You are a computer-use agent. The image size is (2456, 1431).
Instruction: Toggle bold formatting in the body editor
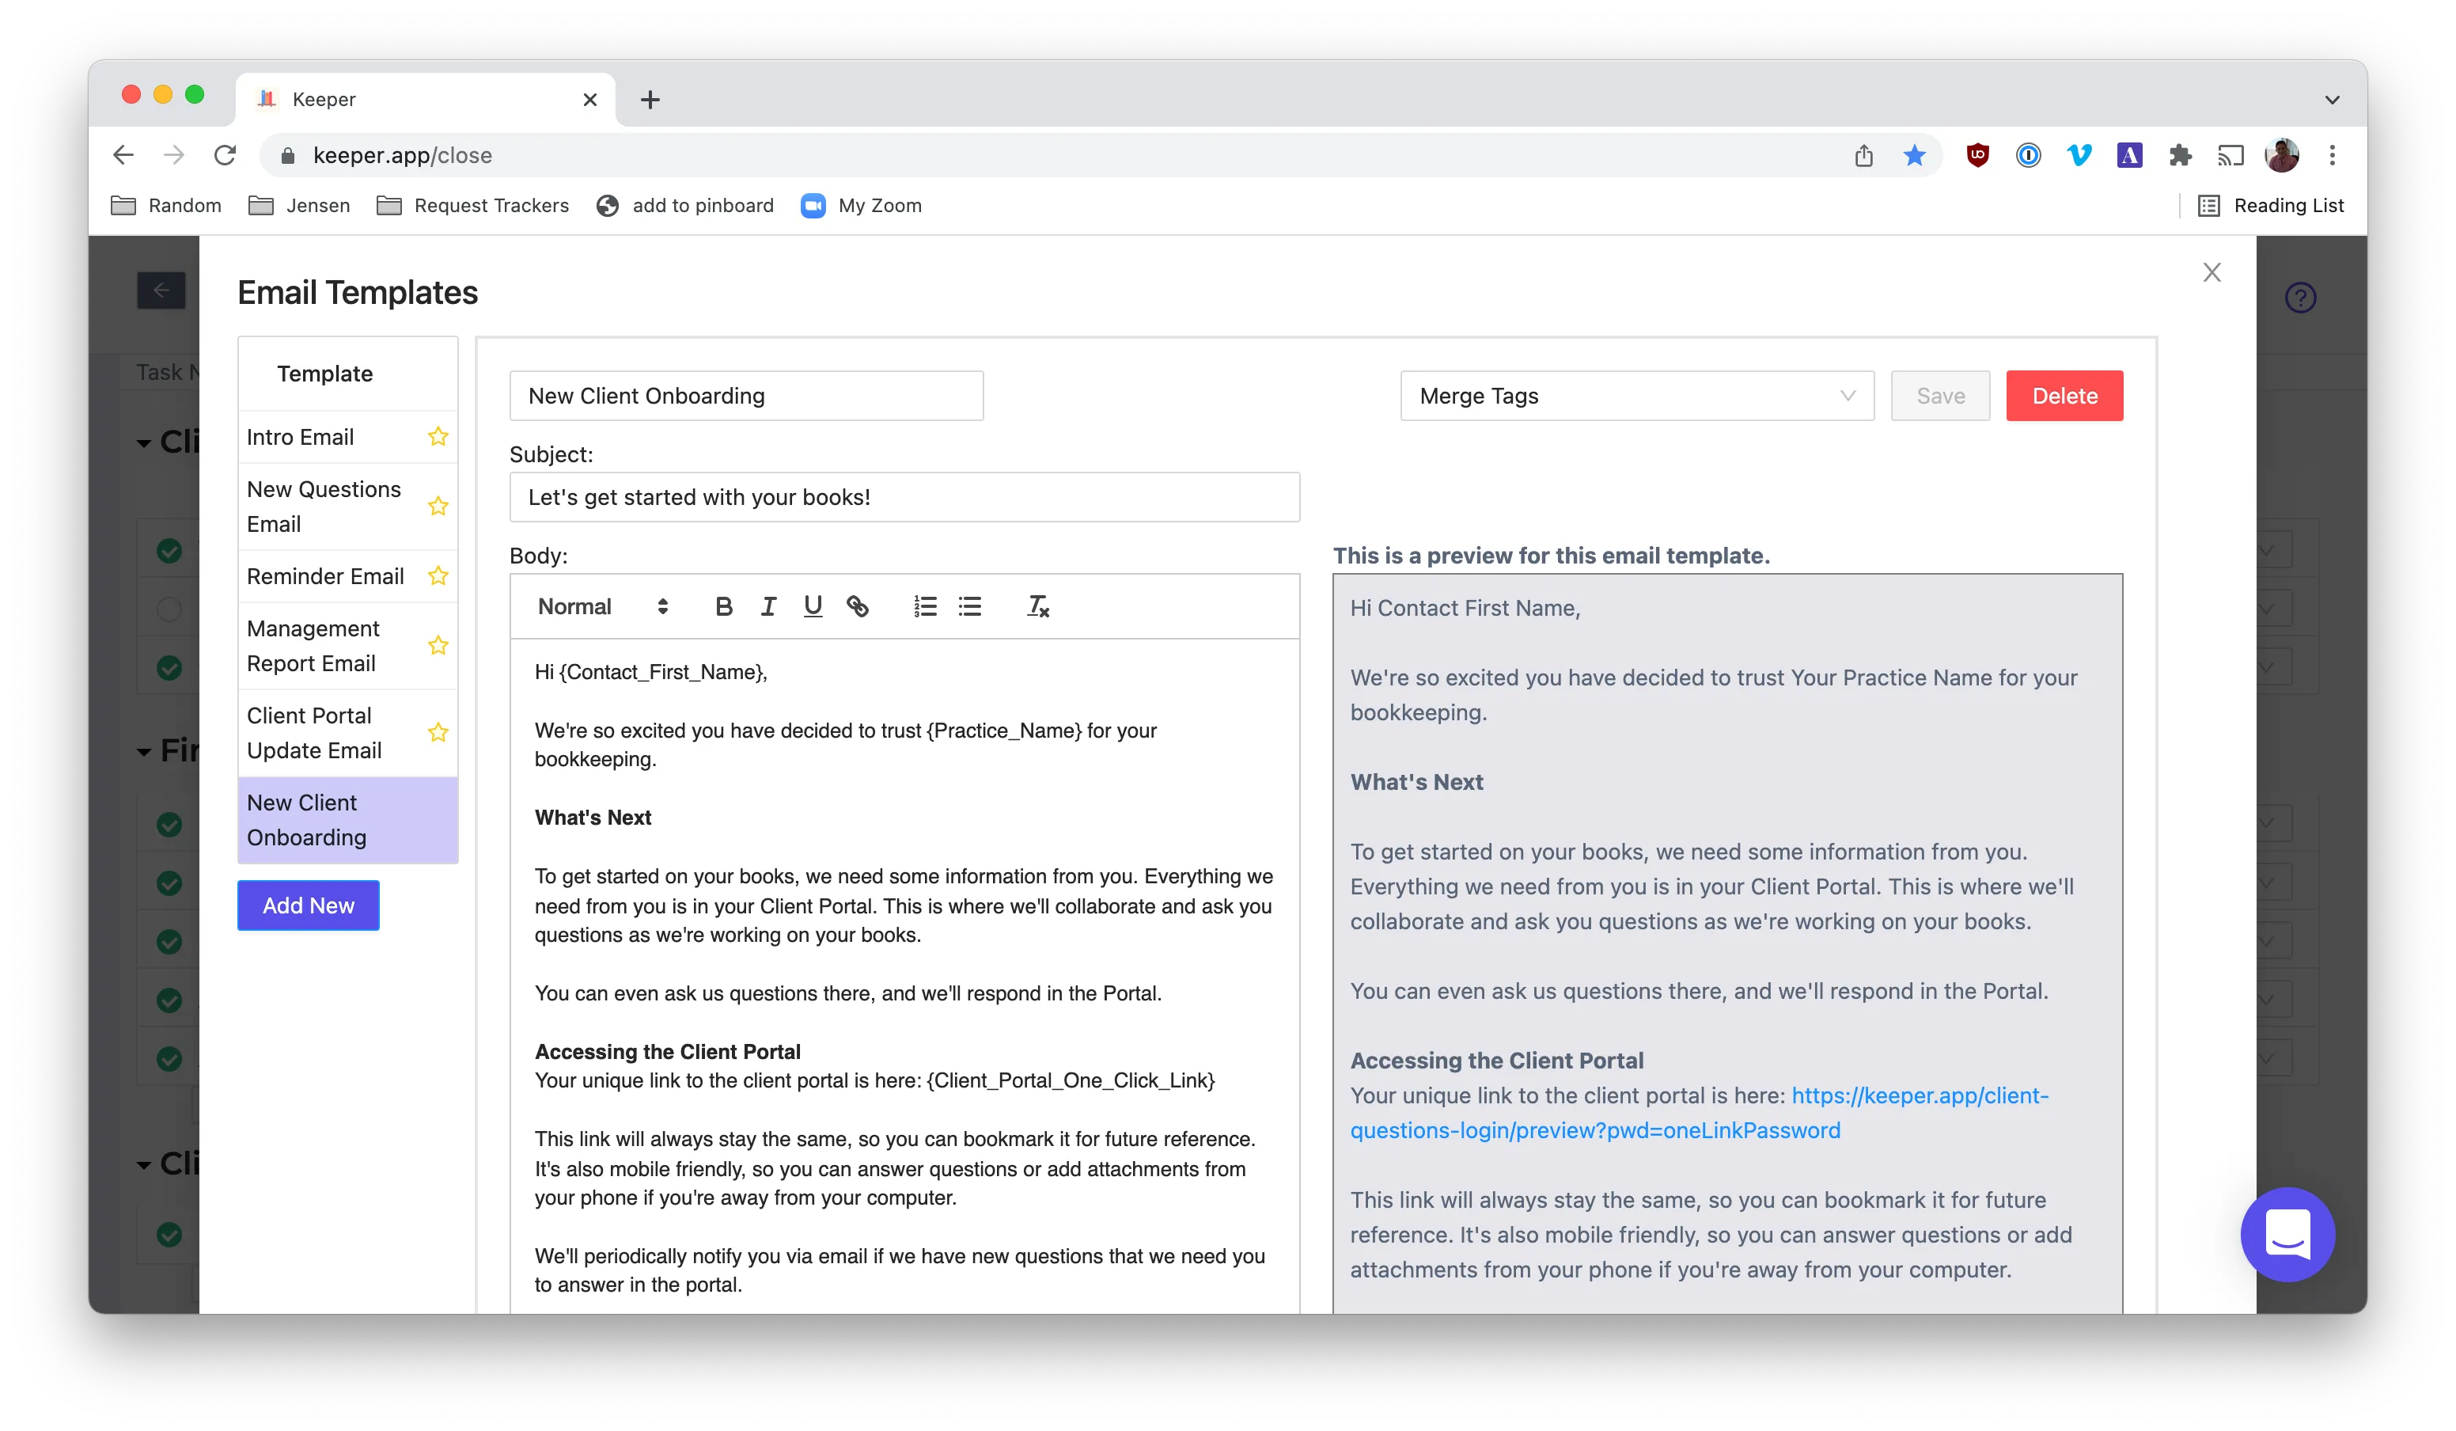click(723, 606)
